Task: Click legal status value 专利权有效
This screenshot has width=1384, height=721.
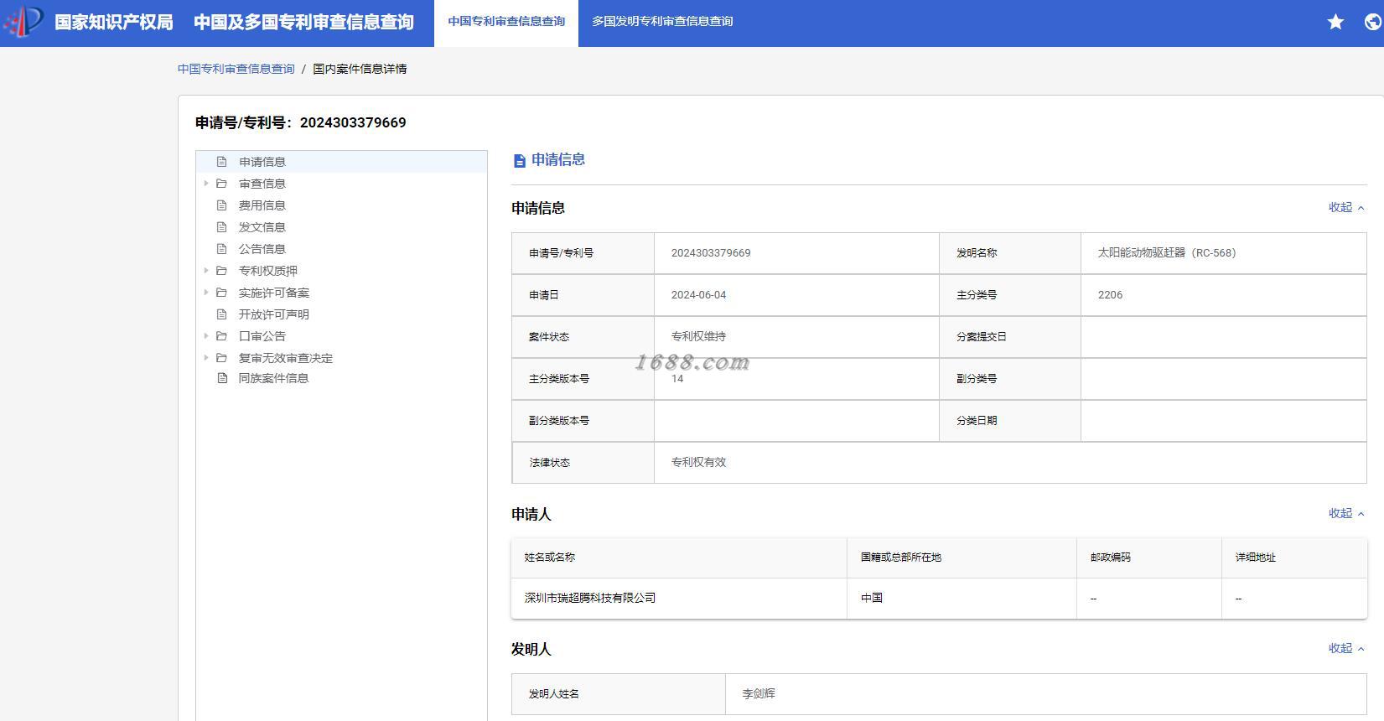Action: [698, 462]
